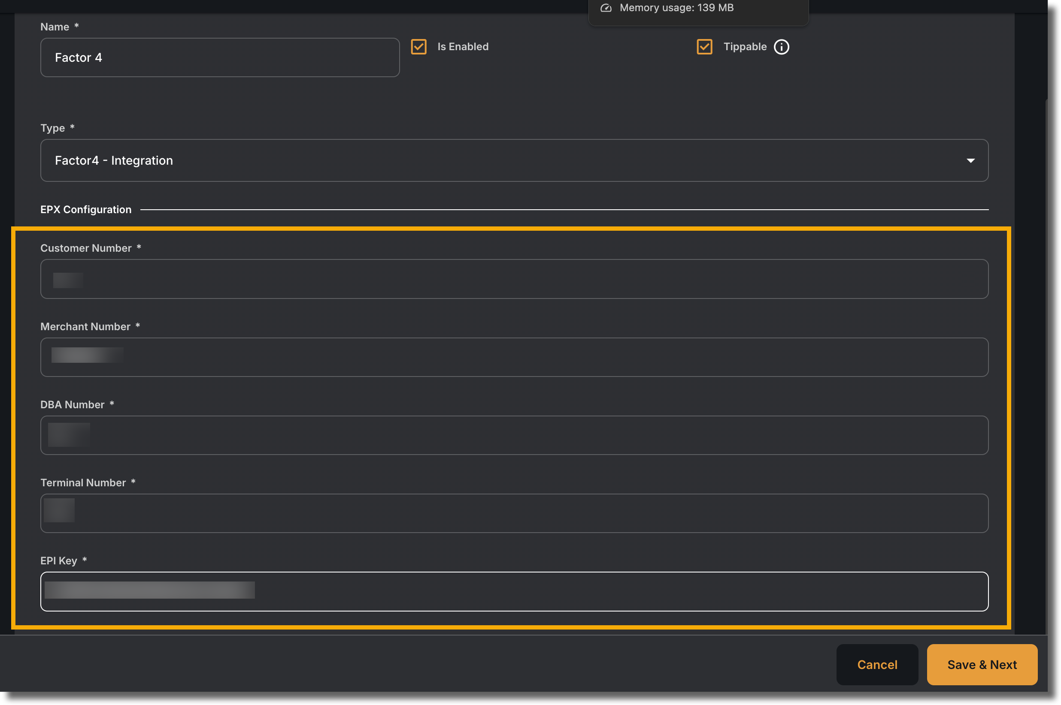The image size is (1061, 705).
Task: Click into the Customer Number field
Action: tap(514, 279)
